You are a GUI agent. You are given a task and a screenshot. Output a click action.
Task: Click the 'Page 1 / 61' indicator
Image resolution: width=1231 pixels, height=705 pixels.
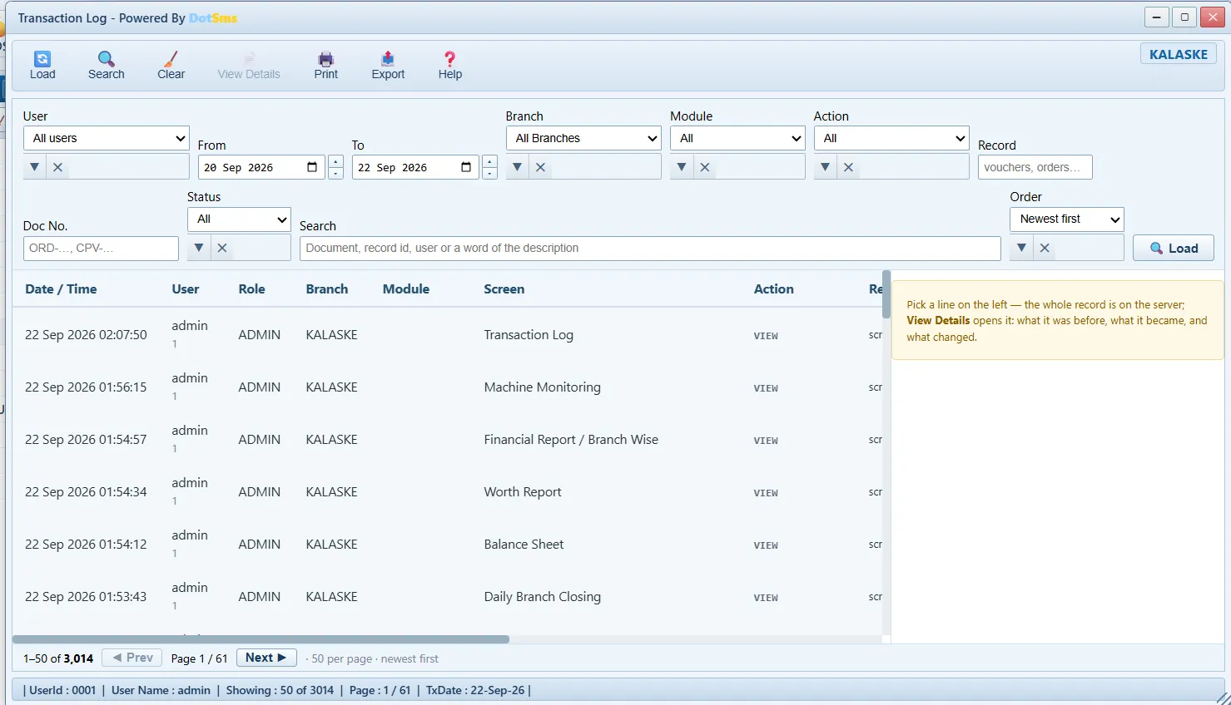199,658
